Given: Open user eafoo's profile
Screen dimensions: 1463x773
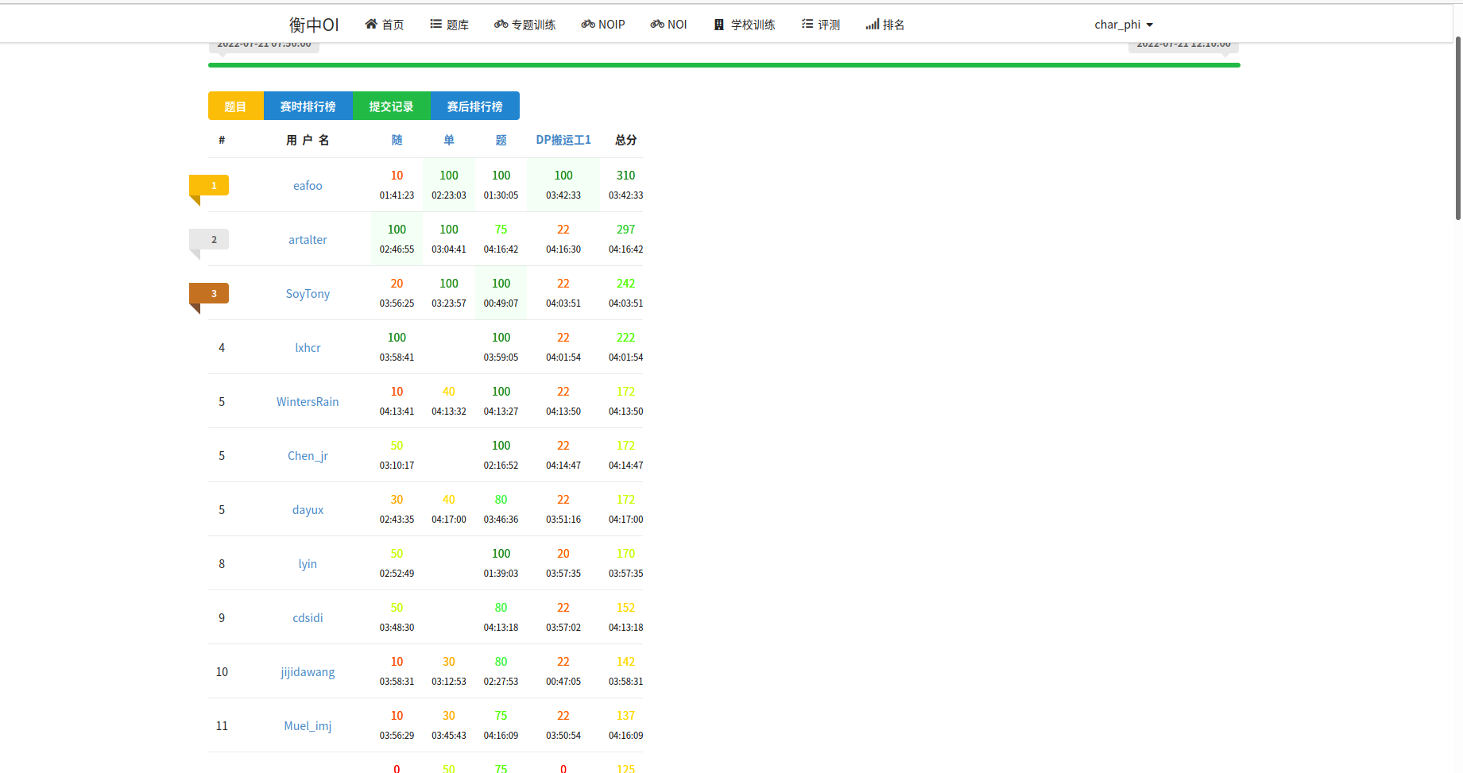Looking at the screenshot, I should pos(308,185).
